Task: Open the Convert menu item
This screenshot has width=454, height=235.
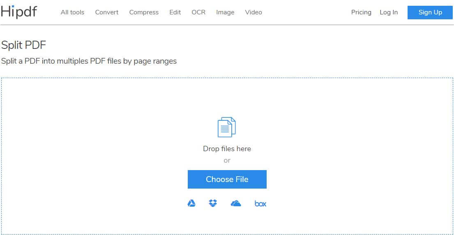Action: [107, 12]
